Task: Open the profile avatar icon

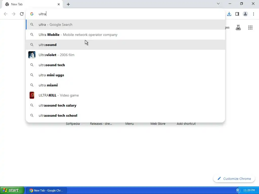Action: (245, 14)
